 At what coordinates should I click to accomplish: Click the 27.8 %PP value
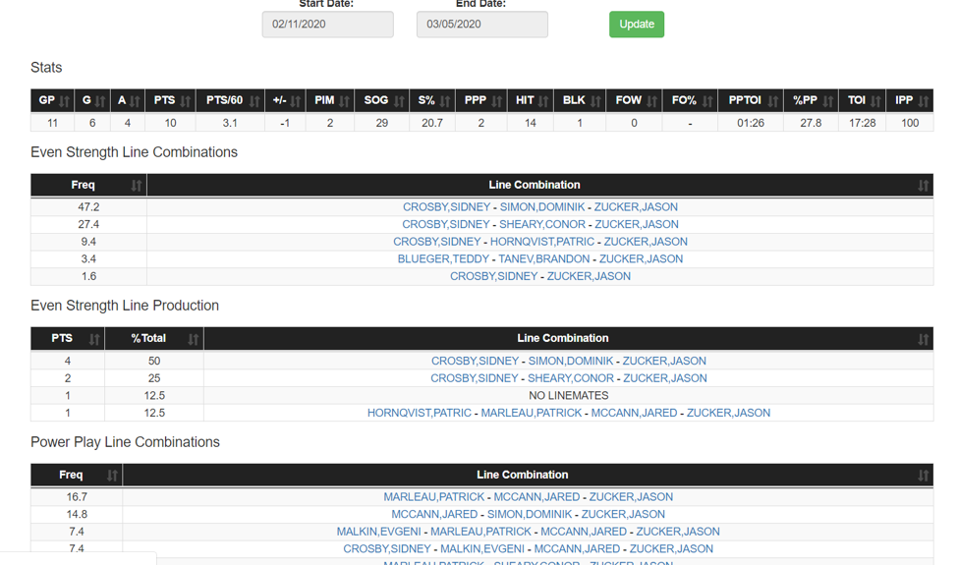[811, 124]
